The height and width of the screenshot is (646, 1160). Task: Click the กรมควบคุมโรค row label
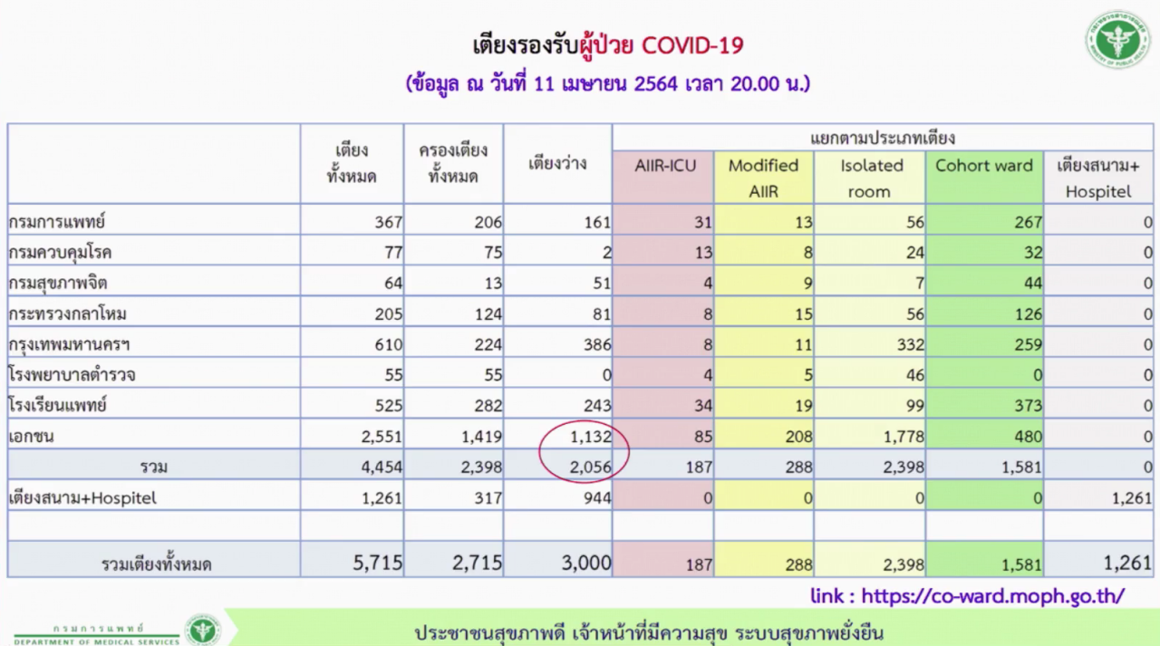(x=60, y=253)
